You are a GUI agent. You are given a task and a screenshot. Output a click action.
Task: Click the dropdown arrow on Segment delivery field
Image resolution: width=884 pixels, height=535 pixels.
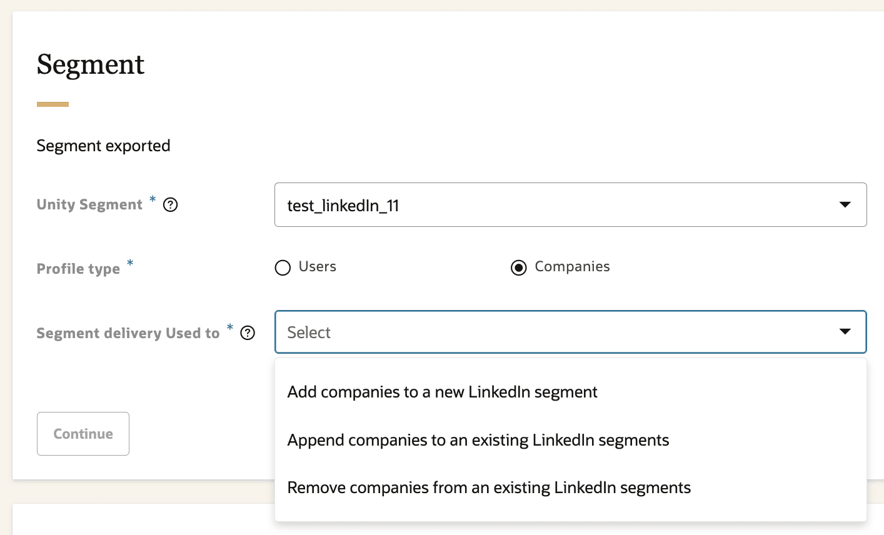coord(845,332)
